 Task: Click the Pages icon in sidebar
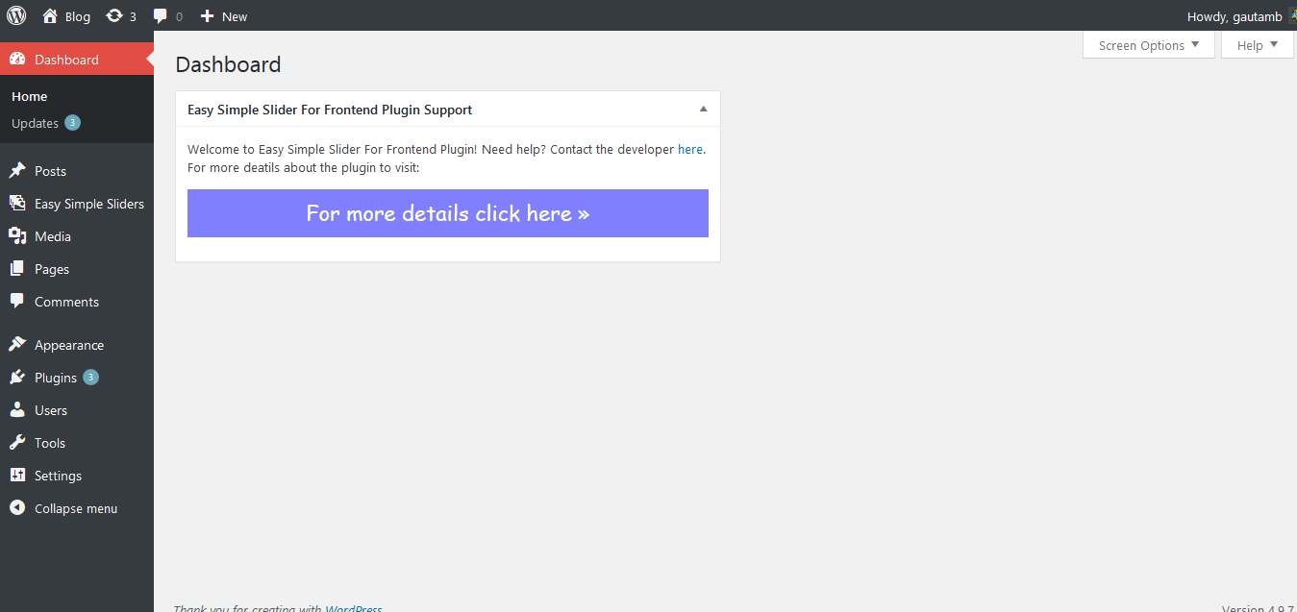click(17, 269)
